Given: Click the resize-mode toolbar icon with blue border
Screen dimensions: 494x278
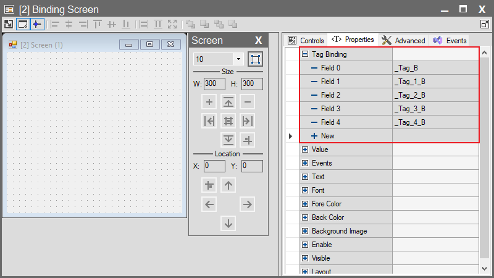Looking at the screenshot, I should pos(23,24).
